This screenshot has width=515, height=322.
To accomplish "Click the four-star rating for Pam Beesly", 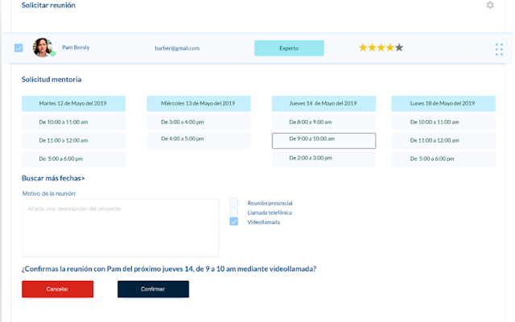I will [x=381, y=48].
